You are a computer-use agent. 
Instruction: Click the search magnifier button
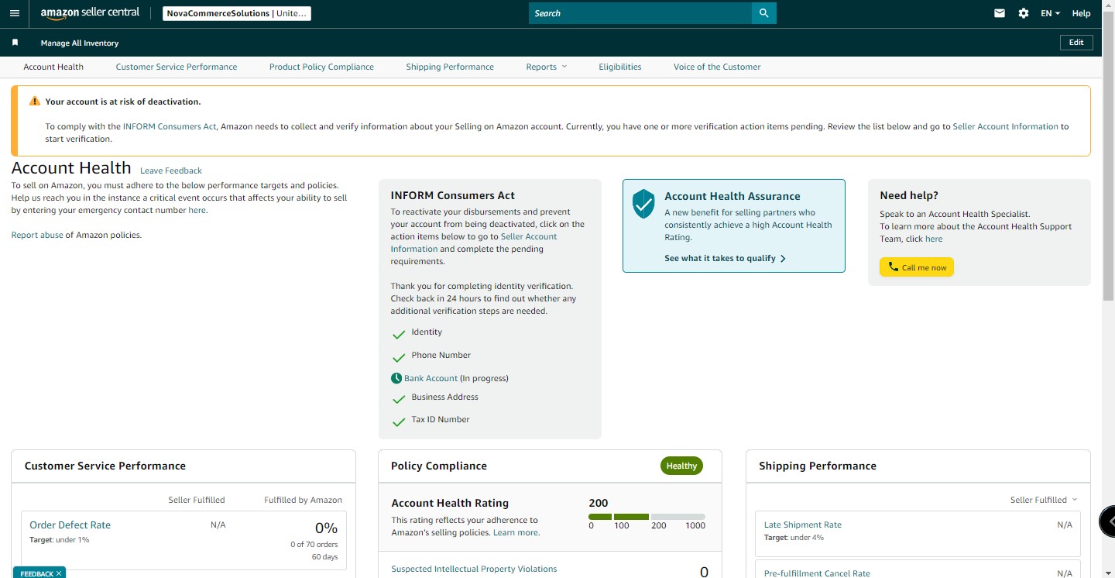(763, 13)
